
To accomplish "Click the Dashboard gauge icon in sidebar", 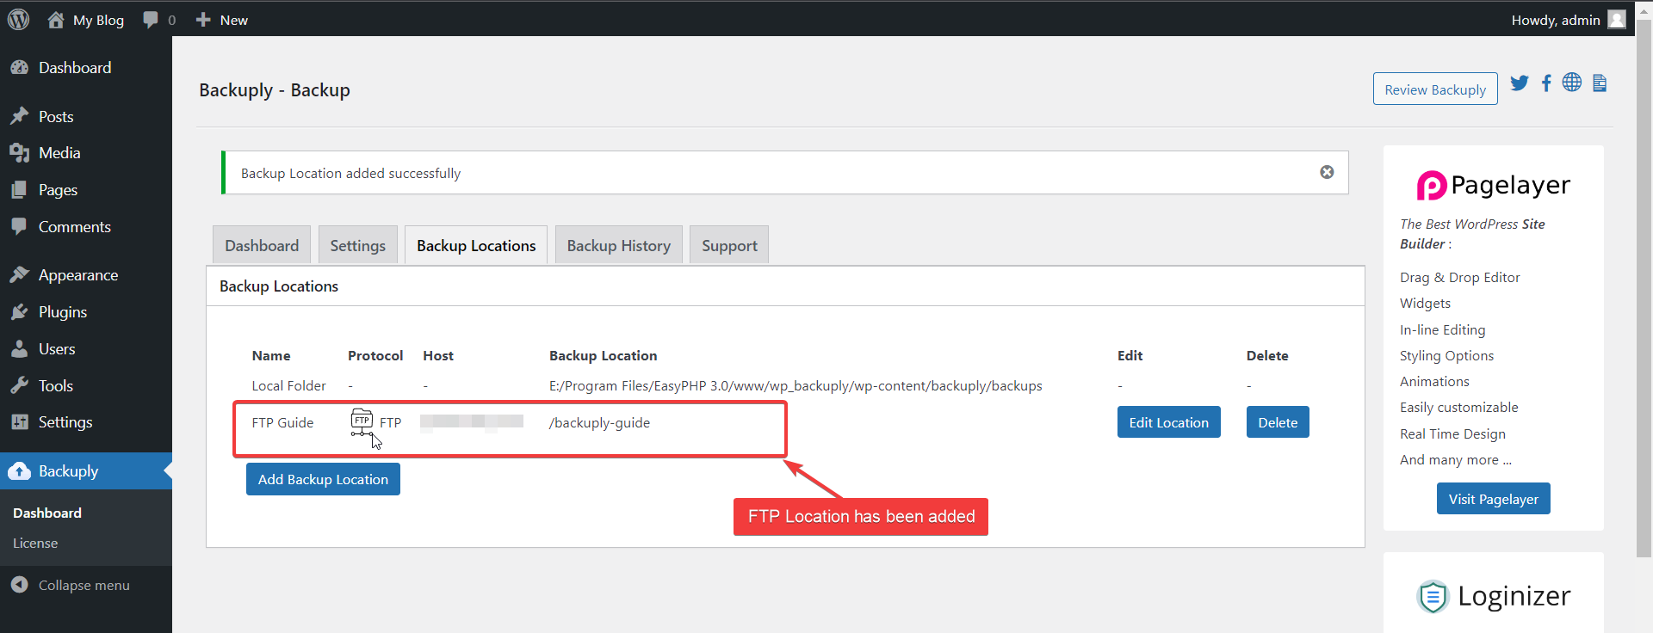I will click(19, 67).
